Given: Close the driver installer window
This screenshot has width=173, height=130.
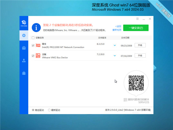Looking at the screenshot, I should pyautogui.click(x=150, y=19).
